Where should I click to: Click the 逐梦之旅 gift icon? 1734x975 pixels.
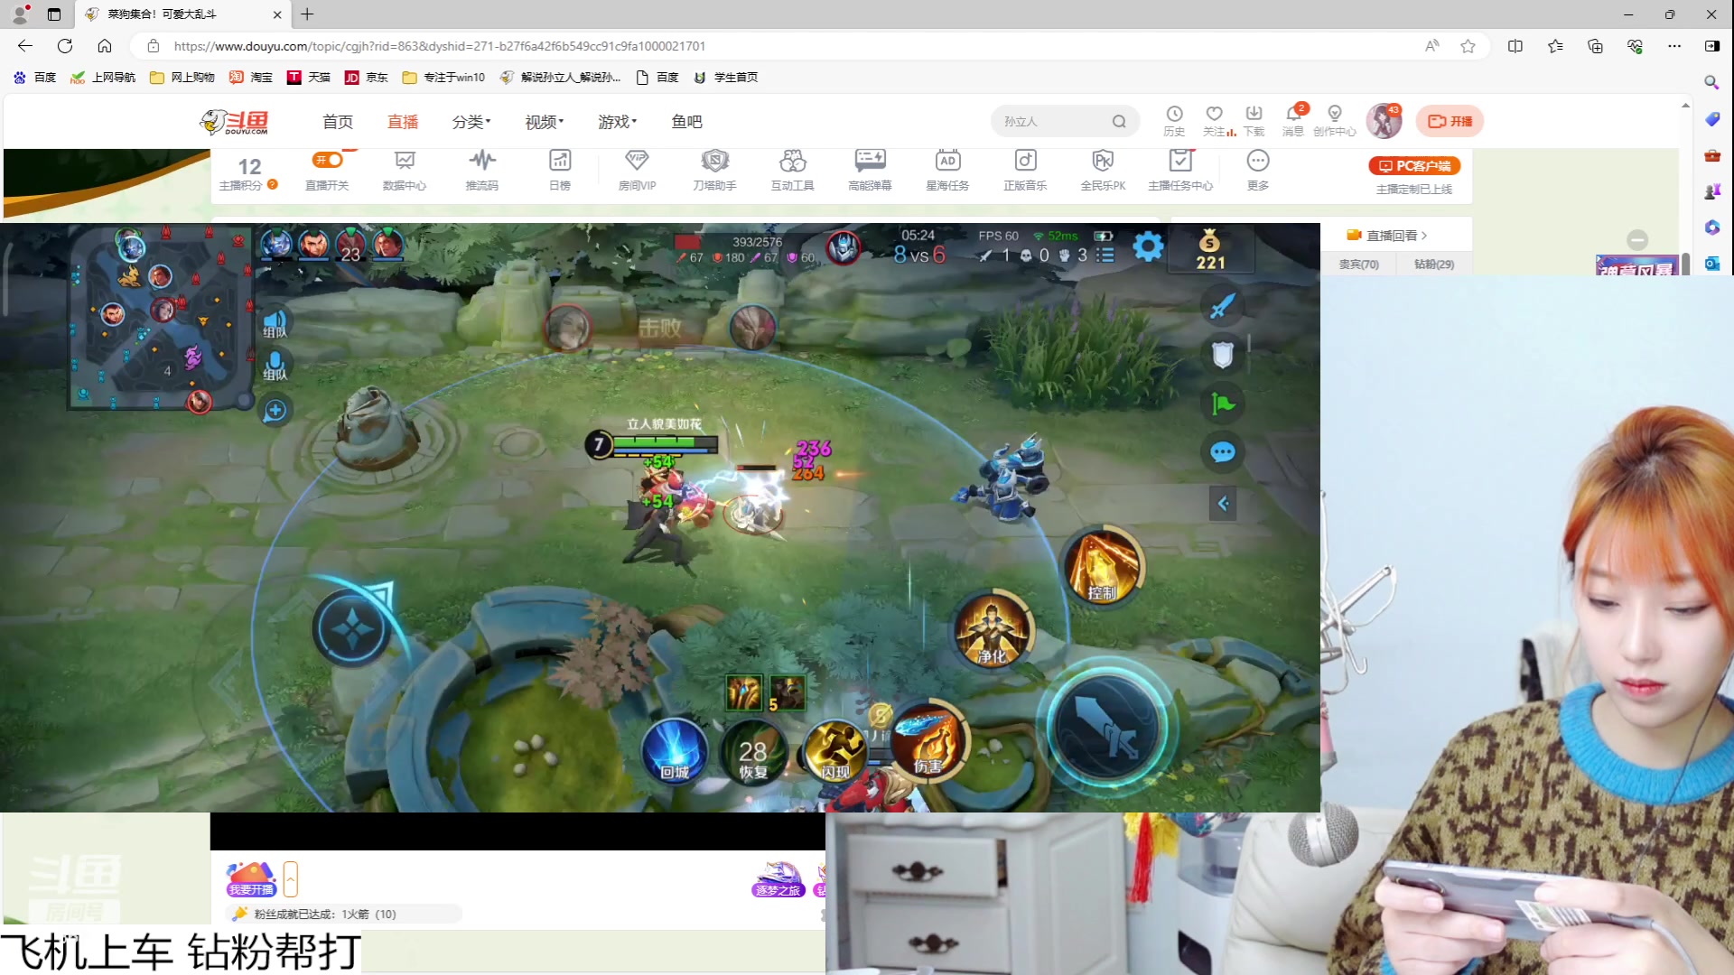[x=778, y=879]
